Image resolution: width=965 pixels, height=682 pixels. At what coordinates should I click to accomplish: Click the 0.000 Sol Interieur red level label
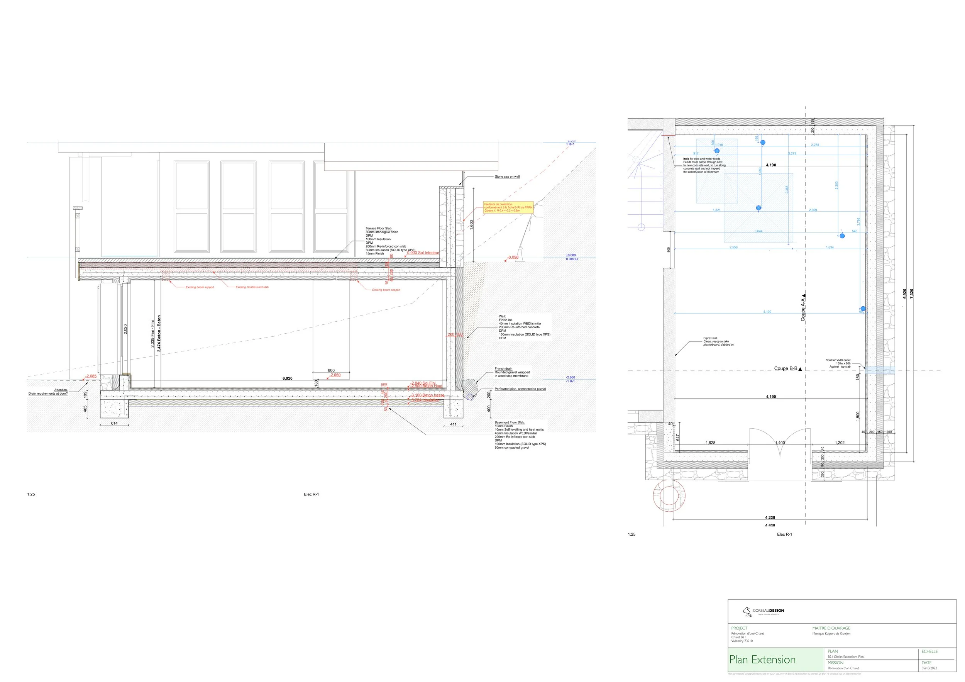tap(423, 253)
